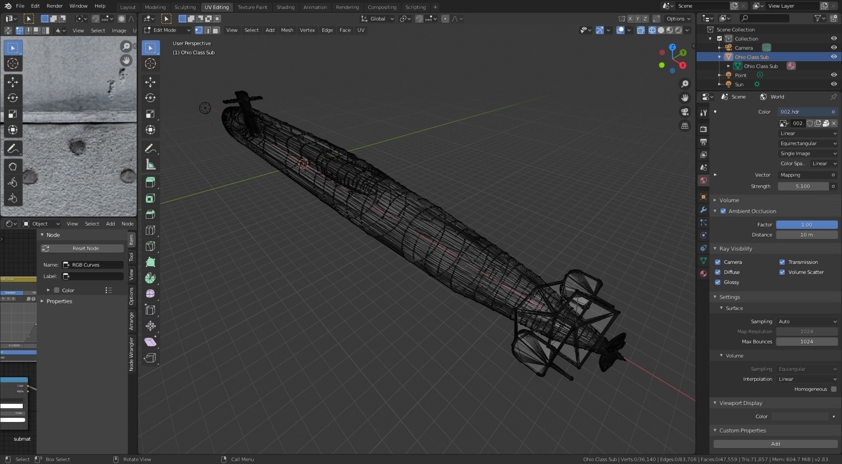Click the viewport zoom magnifier icon

coord(685,84)
